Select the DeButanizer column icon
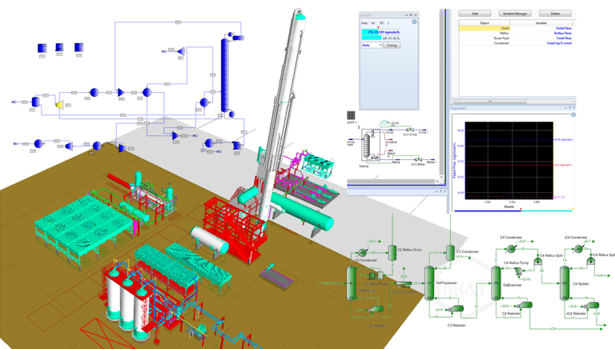The height and width of the screenshot is (349, 615). 496,283
